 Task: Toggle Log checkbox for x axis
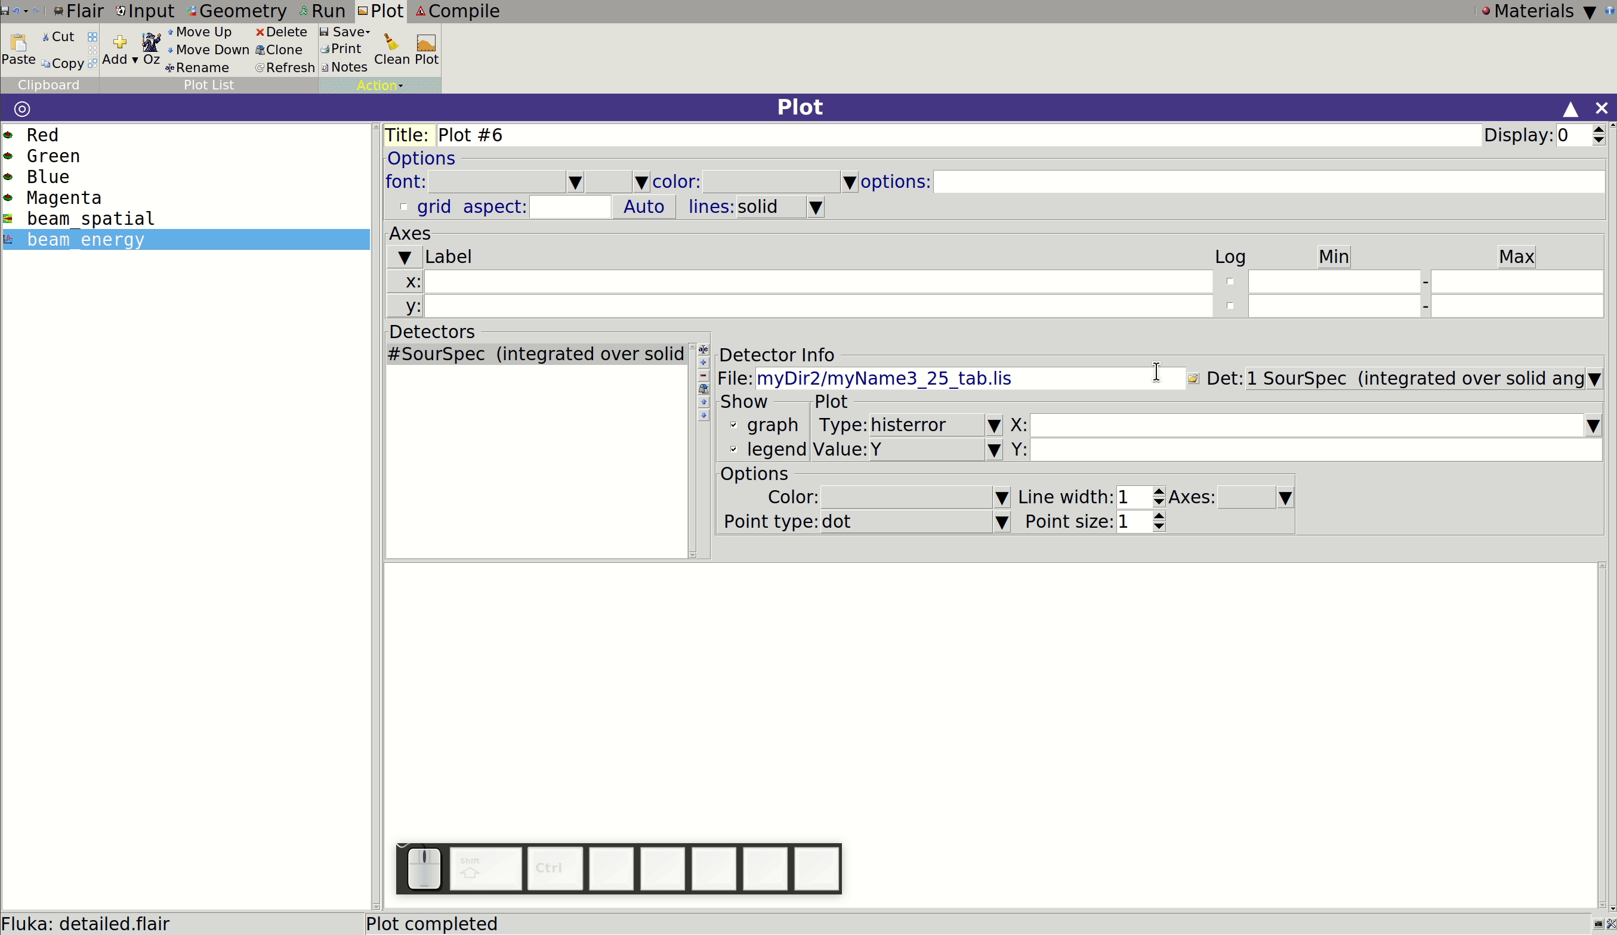[x=1229, y=281]
